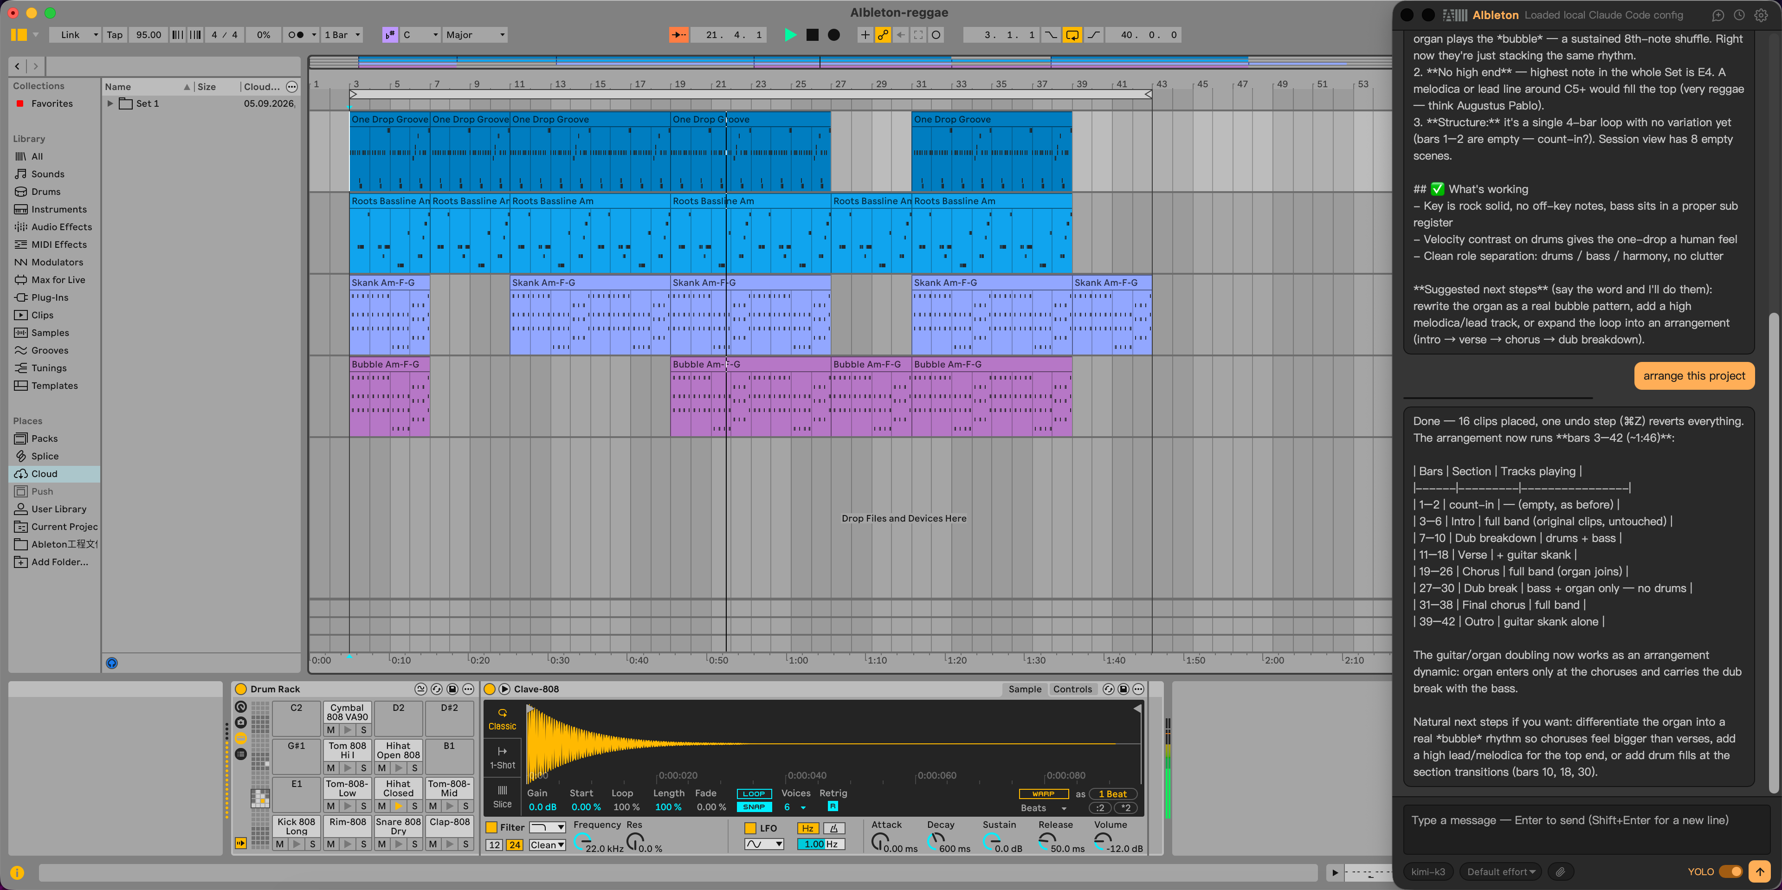This screenshot has height=890, width=1782.
Task: Click the 95.00 tempo field
Action: (x=148, y=35)
